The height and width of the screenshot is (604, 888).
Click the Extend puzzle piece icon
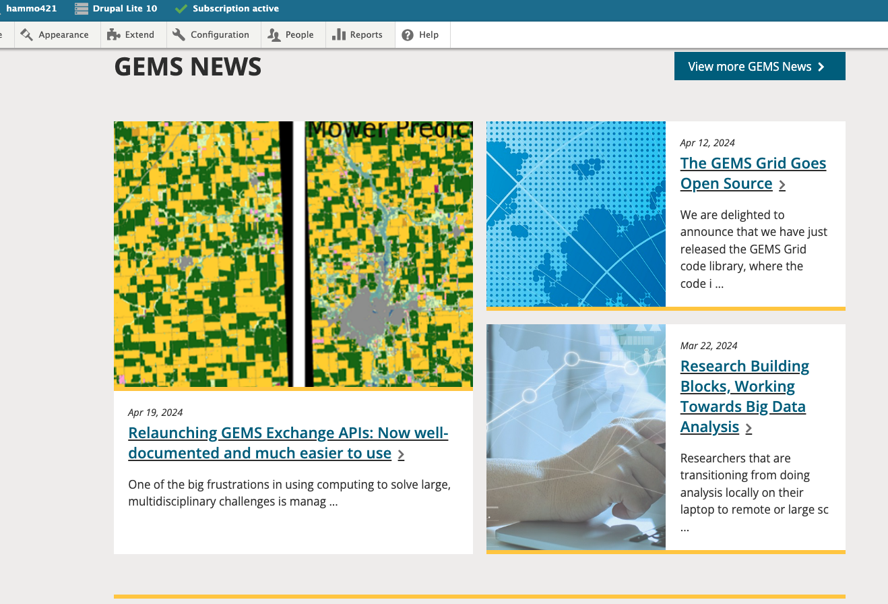click(x=114, y=35)
